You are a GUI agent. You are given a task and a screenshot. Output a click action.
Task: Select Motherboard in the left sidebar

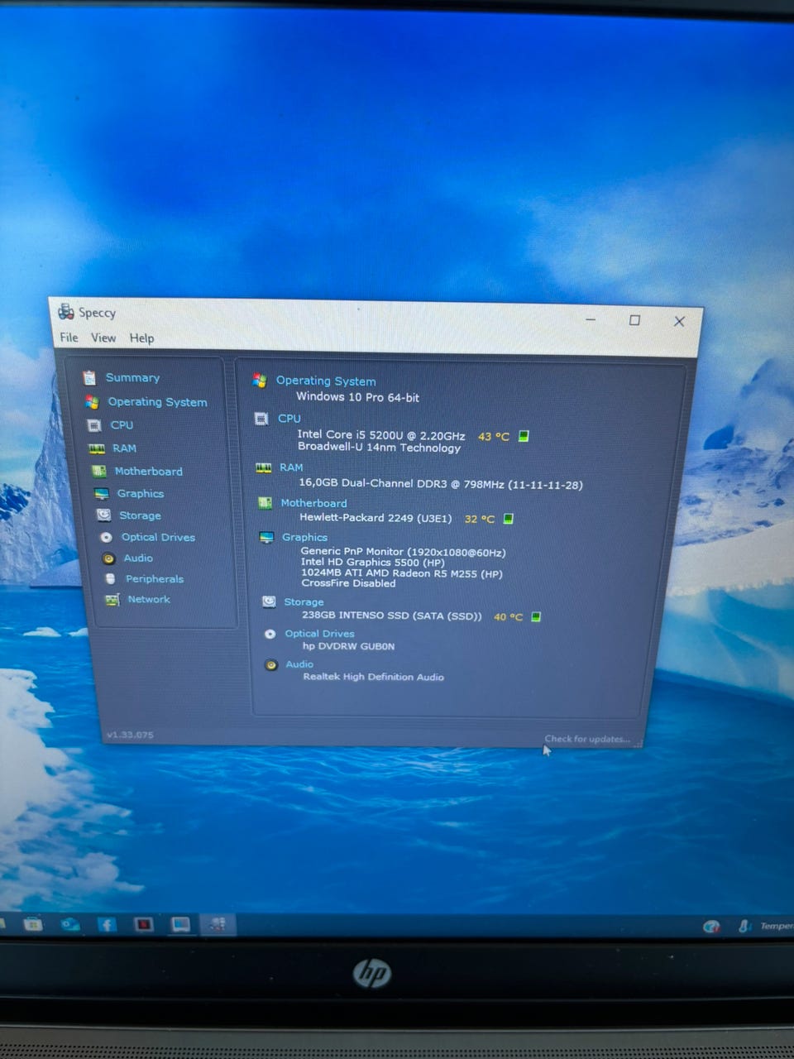(148, 471)
